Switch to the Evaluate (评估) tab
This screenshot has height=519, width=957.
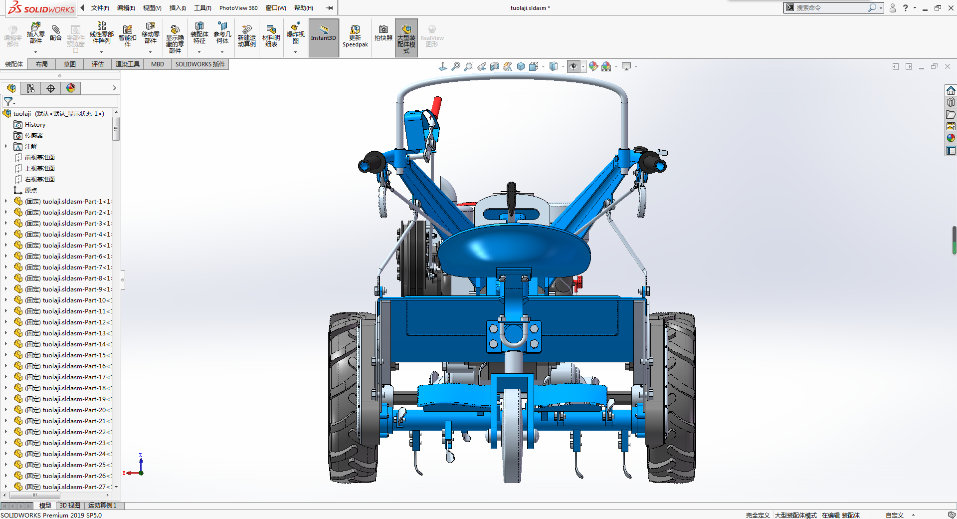pos(97,64)
